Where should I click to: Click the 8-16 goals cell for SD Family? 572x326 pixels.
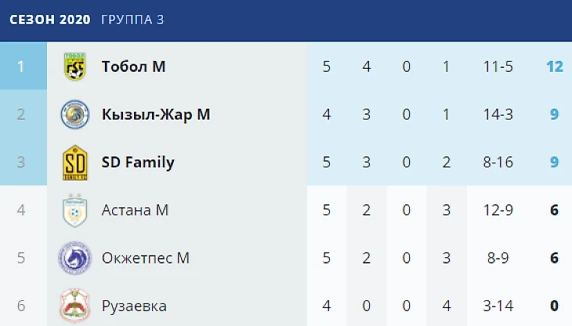499,163
